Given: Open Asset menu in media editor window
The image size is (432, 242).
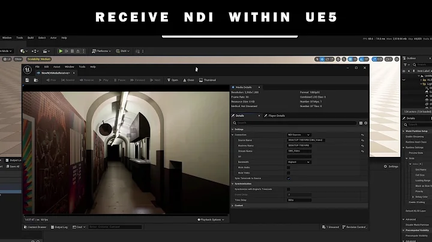Looking at the screenshot, I should (57, 67).
